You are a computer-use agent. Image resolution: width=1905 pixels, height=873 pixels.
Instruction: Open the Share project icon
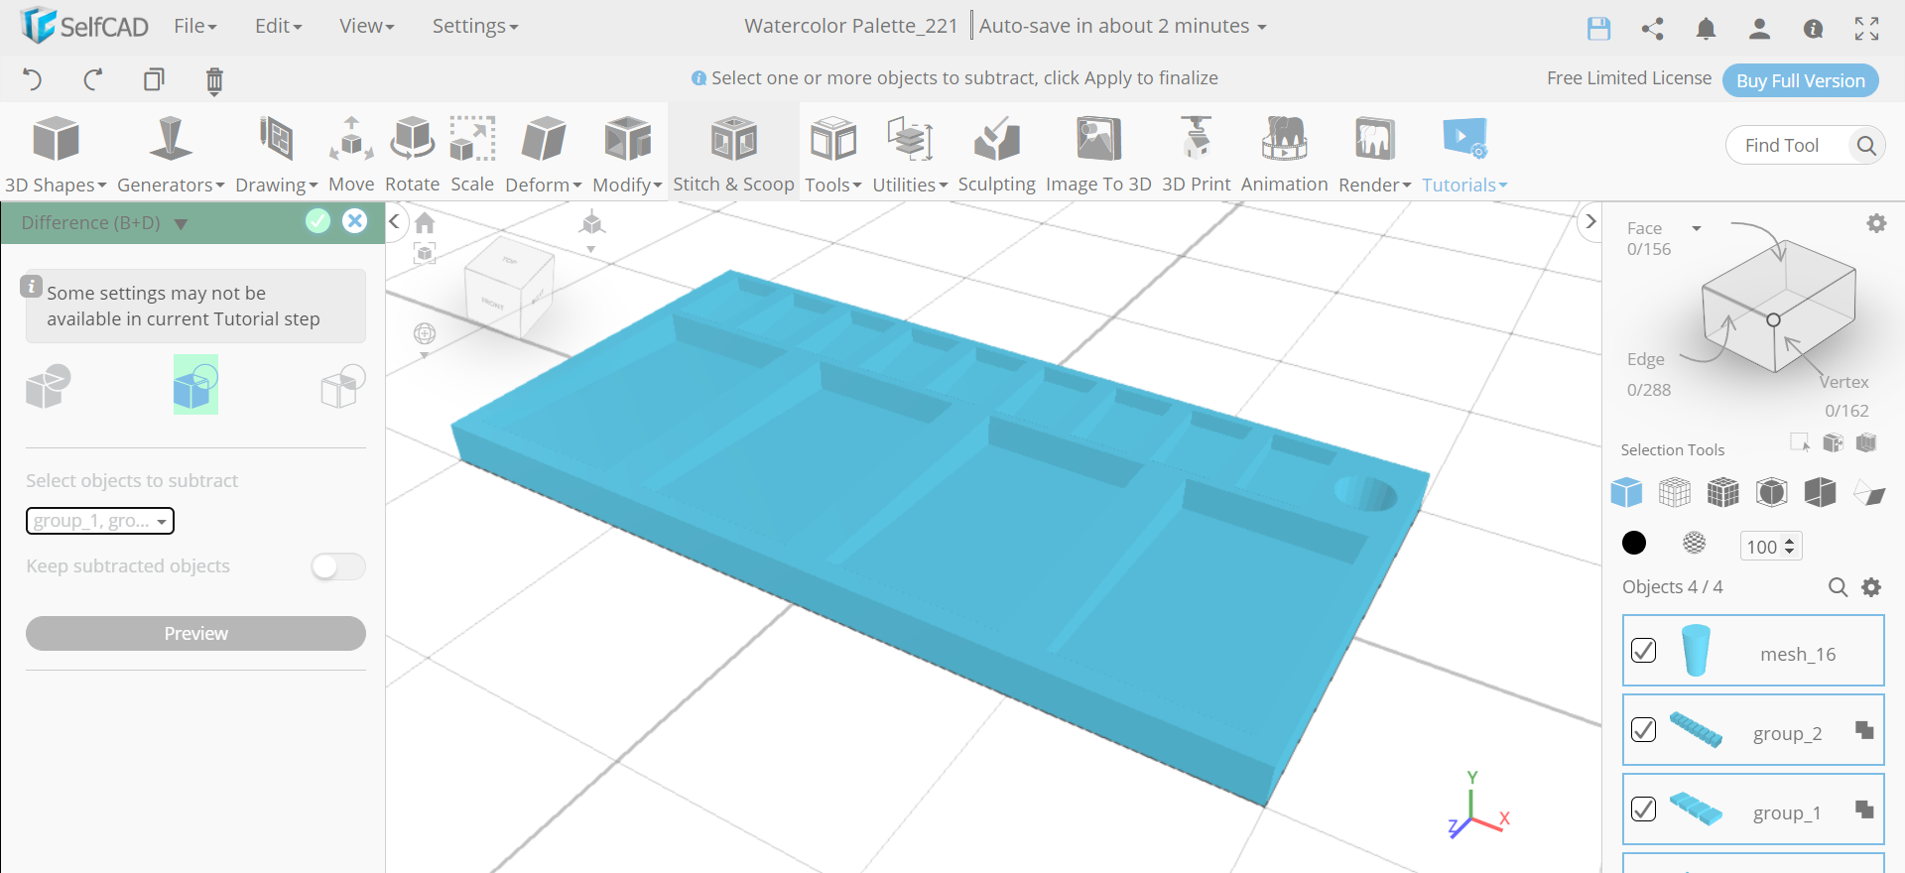point(1652,28)
